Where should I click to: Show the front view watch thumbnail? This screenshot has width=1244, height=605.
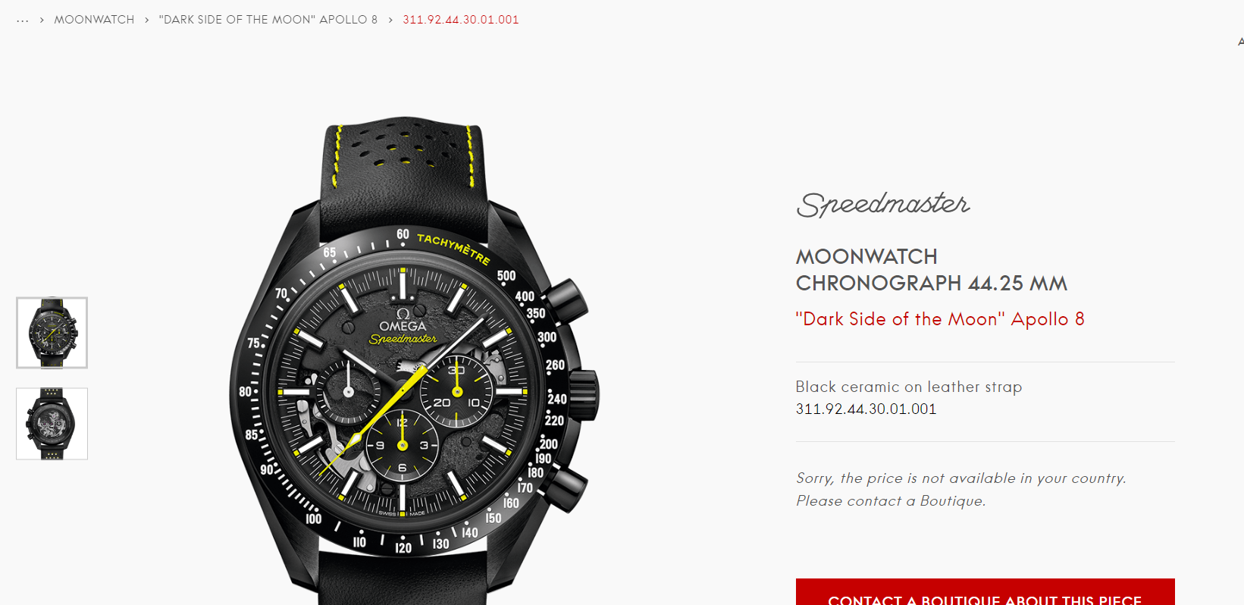[52, 333]
